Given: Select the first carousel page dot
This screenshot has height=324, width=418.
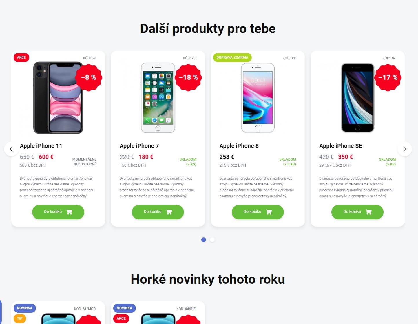Looking at the screenshot, I should [x=204, y=240].
